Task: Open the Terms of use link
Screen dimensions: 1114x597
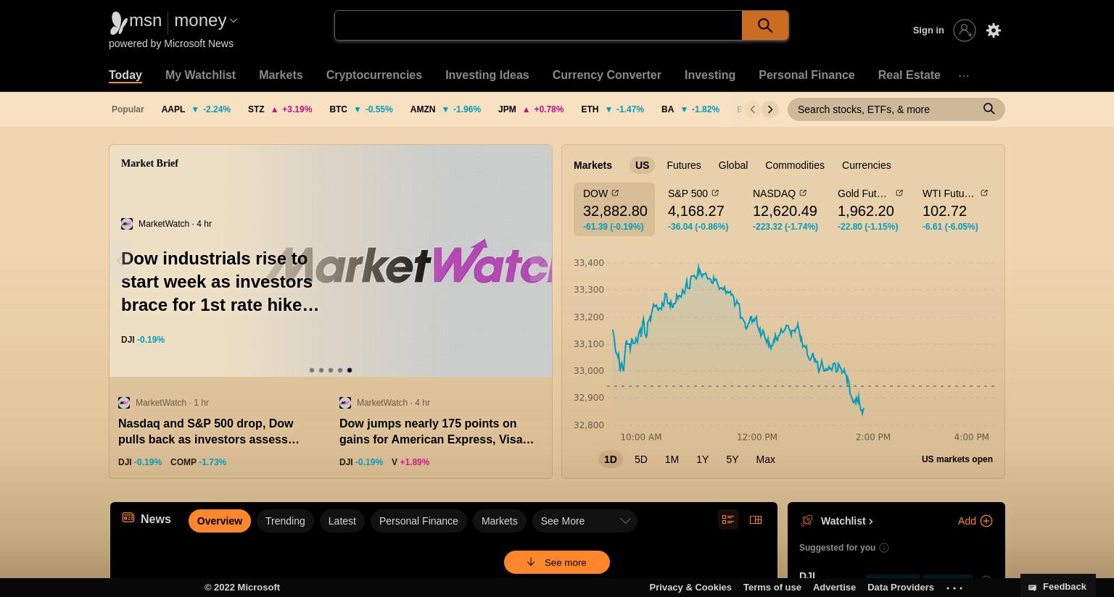Action: [x=772, y=588]
